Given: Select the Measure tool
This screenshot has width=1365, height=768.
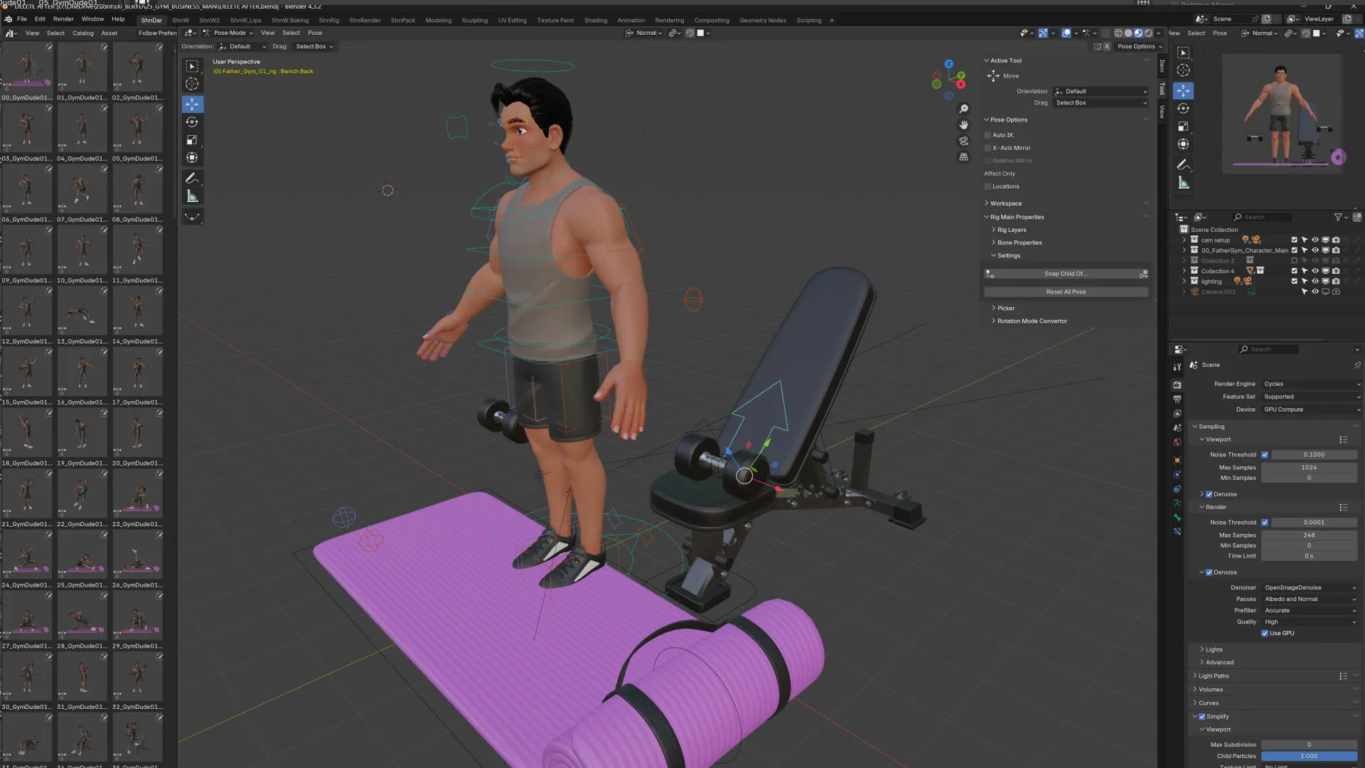Looking at the screenshot, I should [x=192, y=196].
